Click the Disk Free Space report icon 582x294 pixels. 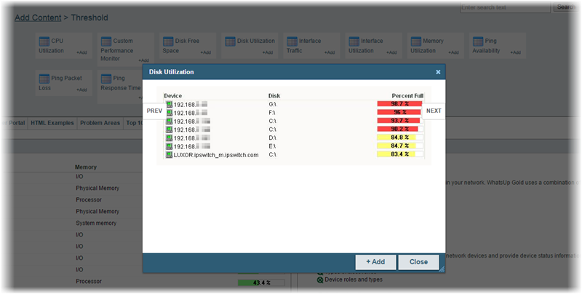pyautogui.click(x=168, y=41)
